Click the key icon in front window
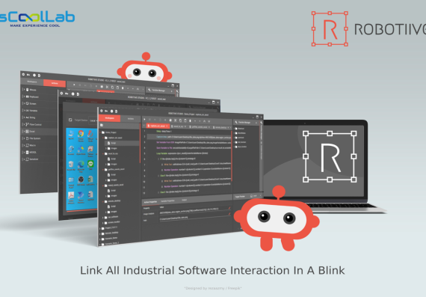Screen dimensions: 426x297 pyautogui.click(x=106, y=111)
